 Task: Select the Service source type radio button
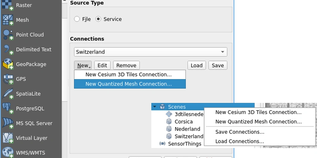click(98, 19)
